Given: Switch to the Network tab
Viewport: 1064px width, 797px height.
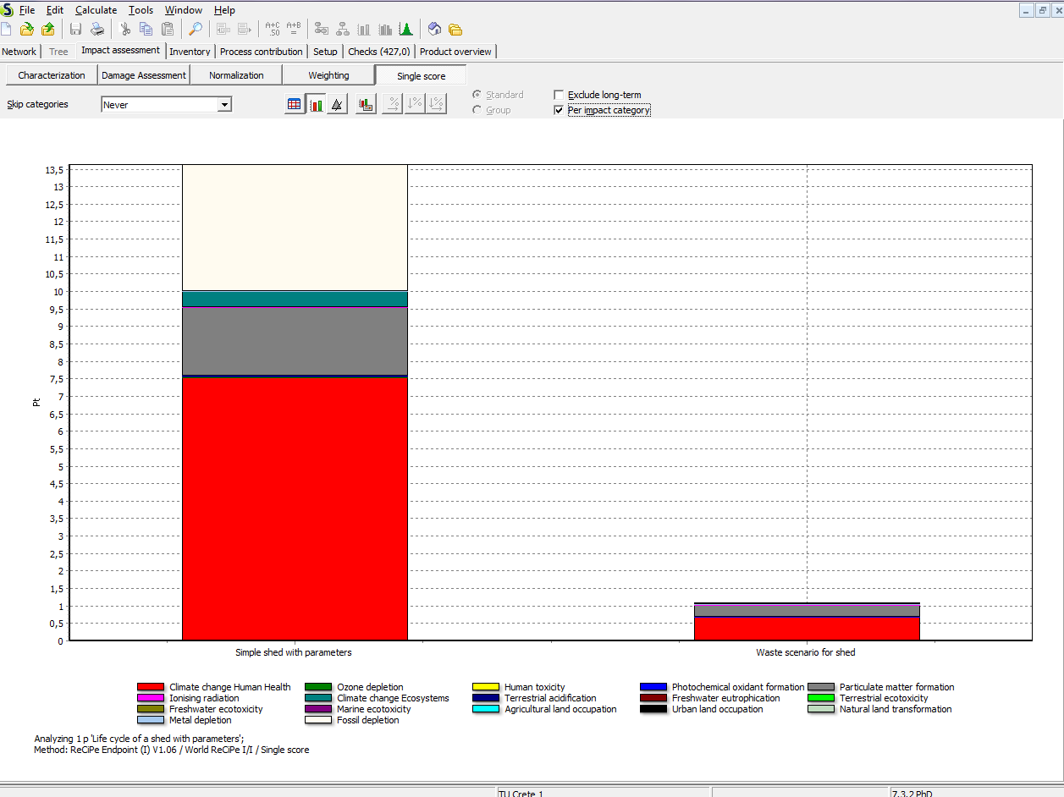Looking at the screenshot, I should click(x=19, y=52).
